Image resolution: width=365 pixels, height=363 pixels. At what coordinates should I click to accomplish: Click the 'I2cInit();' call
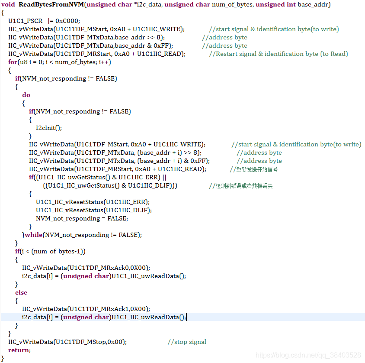click(x=49, y=128)
